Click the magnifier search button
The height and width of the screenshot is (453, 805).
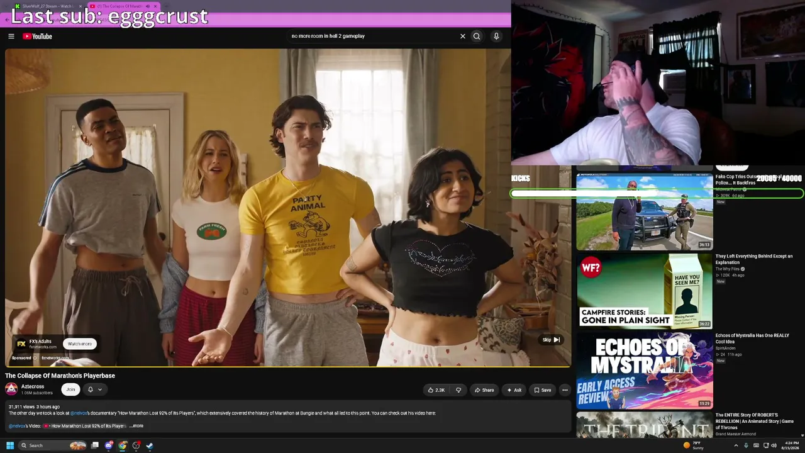pyautogui.click(x=477, y=36)
